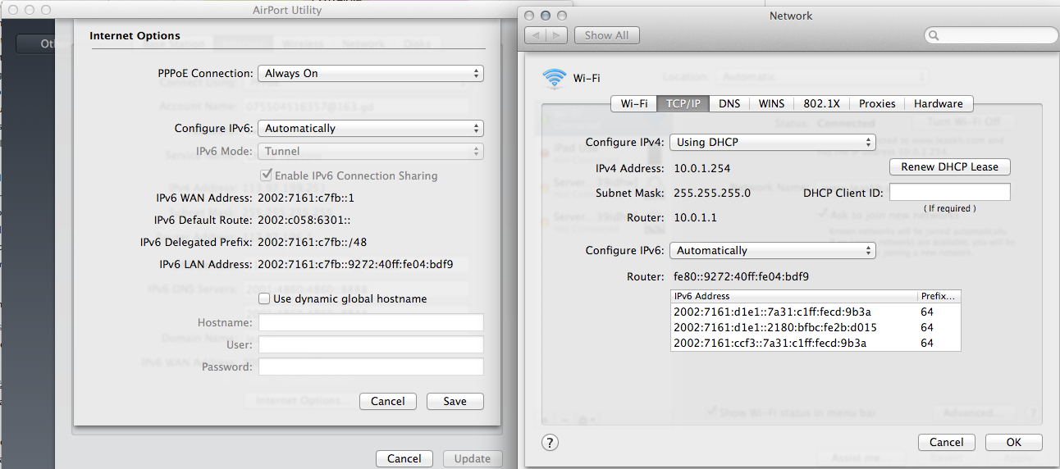Cancel in the AirPort Utility main window
1060x469 pixels.
[404, 458]
